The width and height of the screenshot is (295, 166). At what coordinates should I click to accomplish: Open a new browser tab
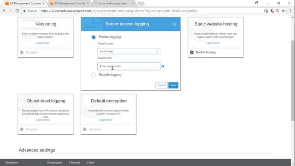[x=141, y=3]
